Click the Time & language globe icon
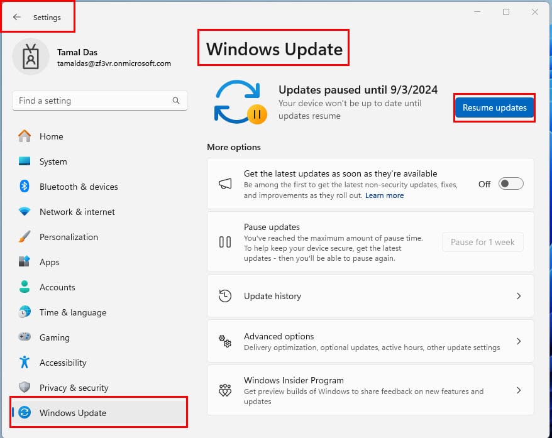 tap(25, 312)
